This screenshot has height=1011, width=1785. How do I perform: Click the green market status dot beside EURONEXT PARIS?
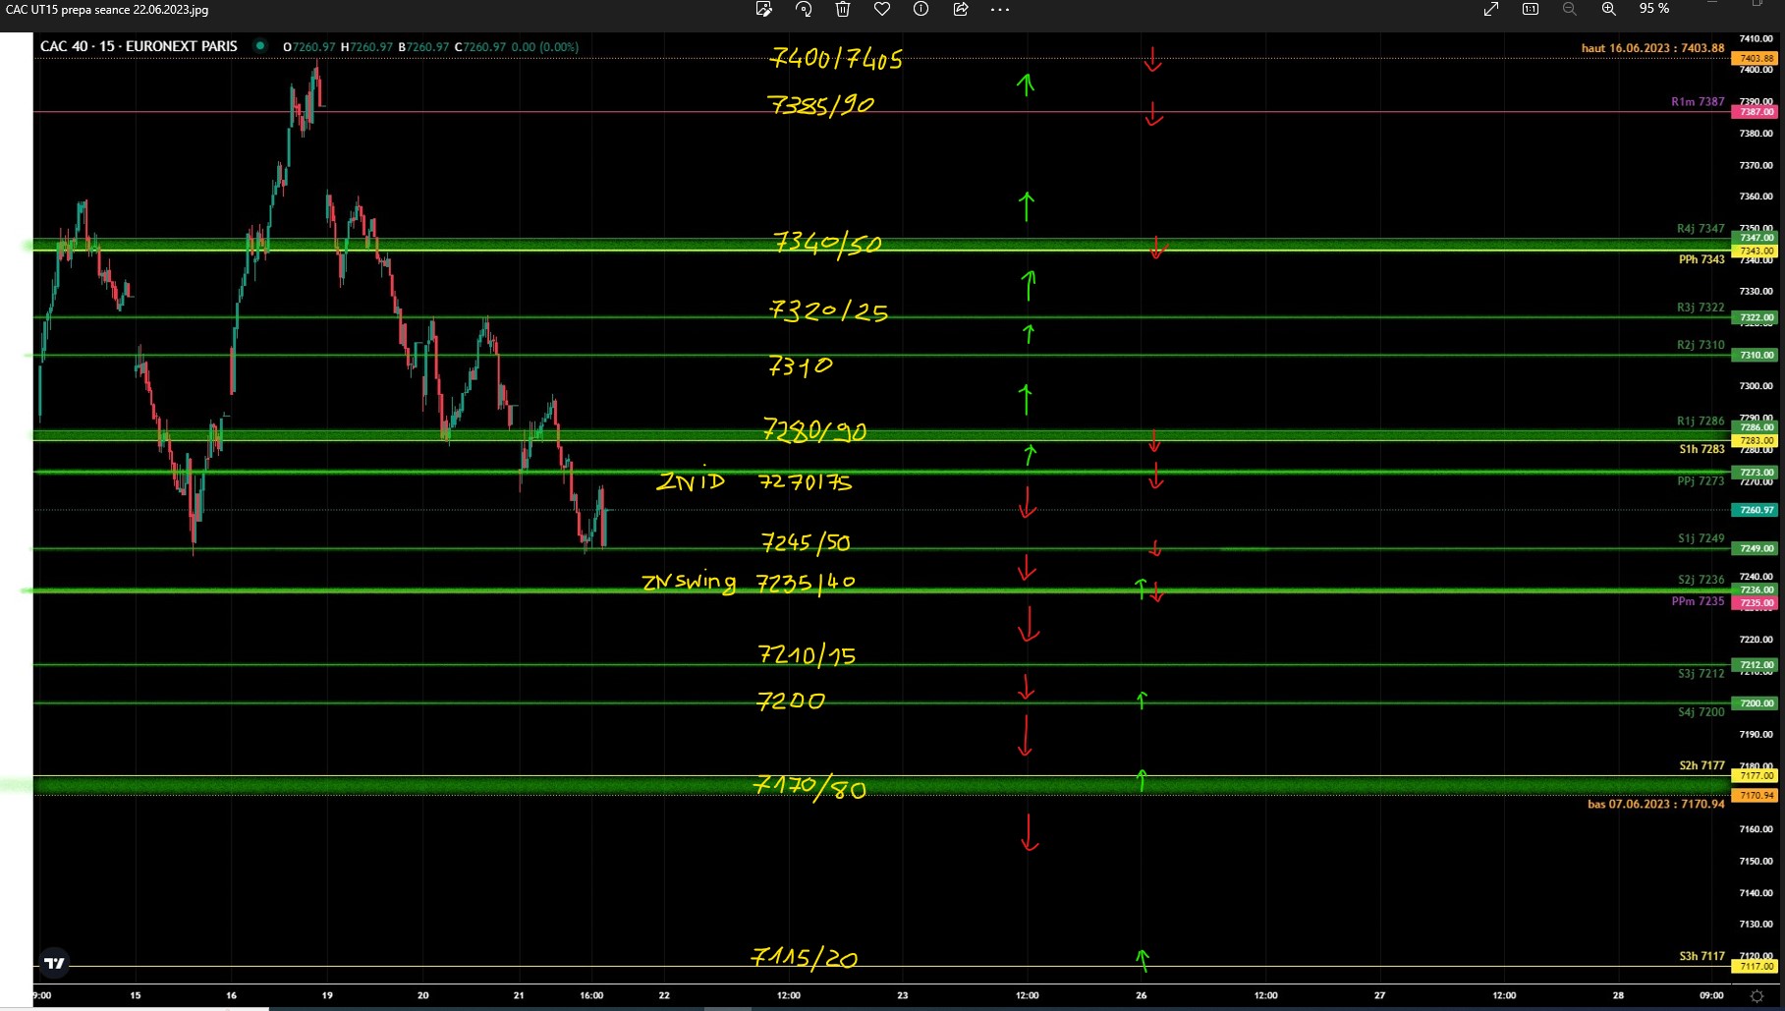pos(260,45)
